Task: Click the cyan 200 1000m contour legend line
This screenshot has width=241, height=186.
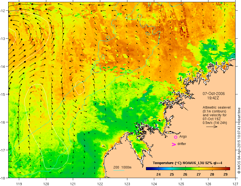Action: pyautogui.click(x=119, y=170)
